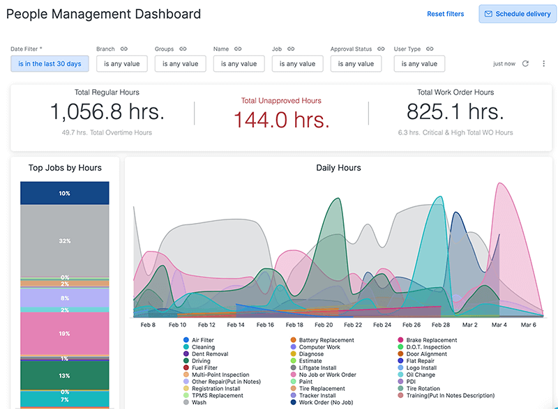Click the Approval Status filter link icon
Viewport: 558px width, 409px height.
379,49
